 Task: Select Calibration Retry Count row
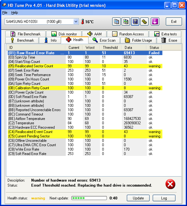pos(85,88)
